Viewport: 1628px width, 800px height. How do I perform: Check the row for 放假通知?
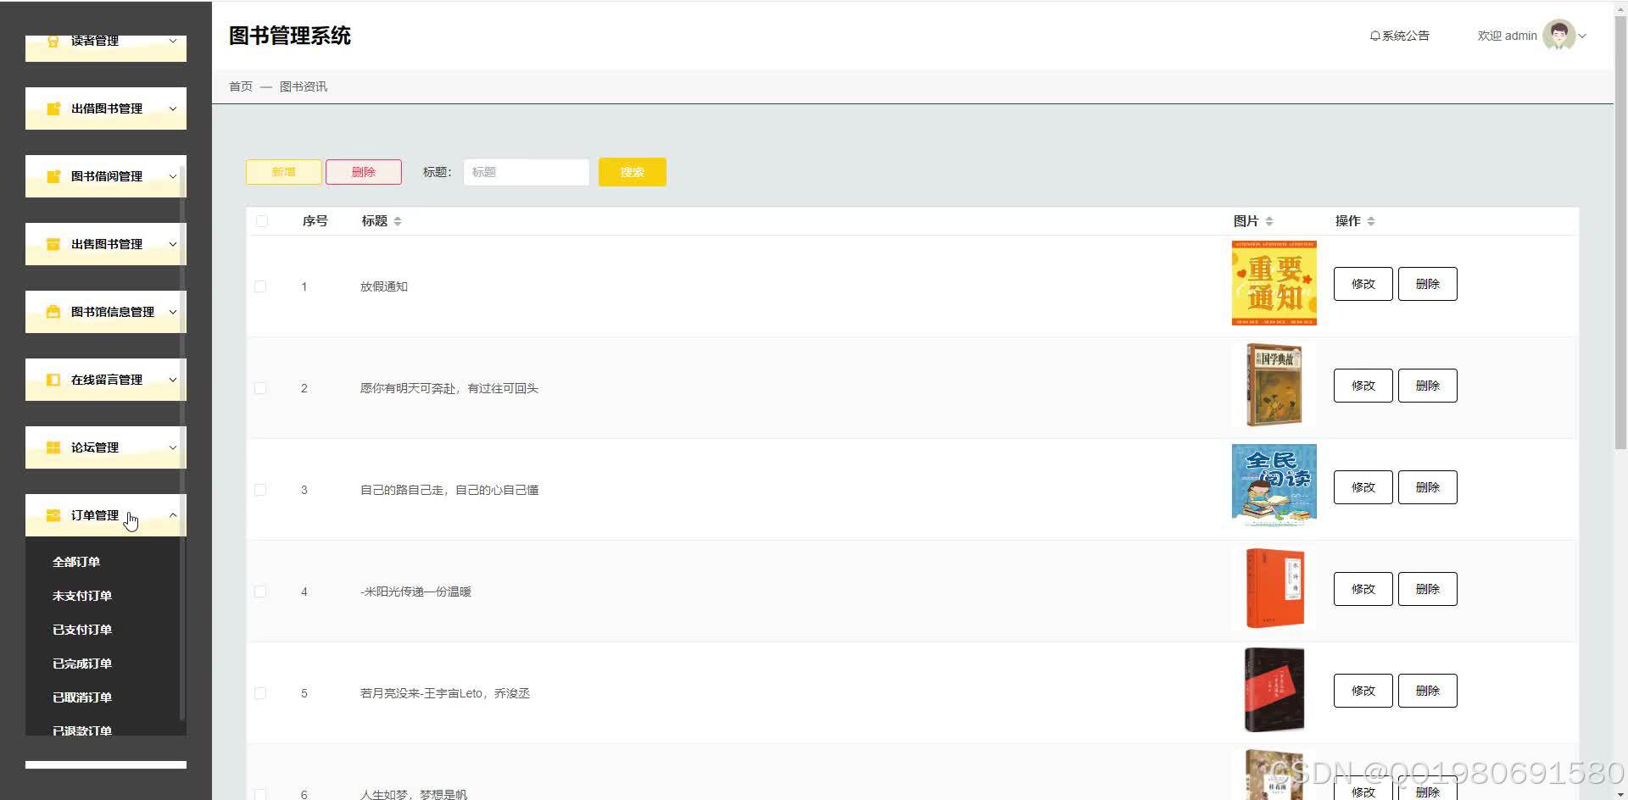coord(260,286)
